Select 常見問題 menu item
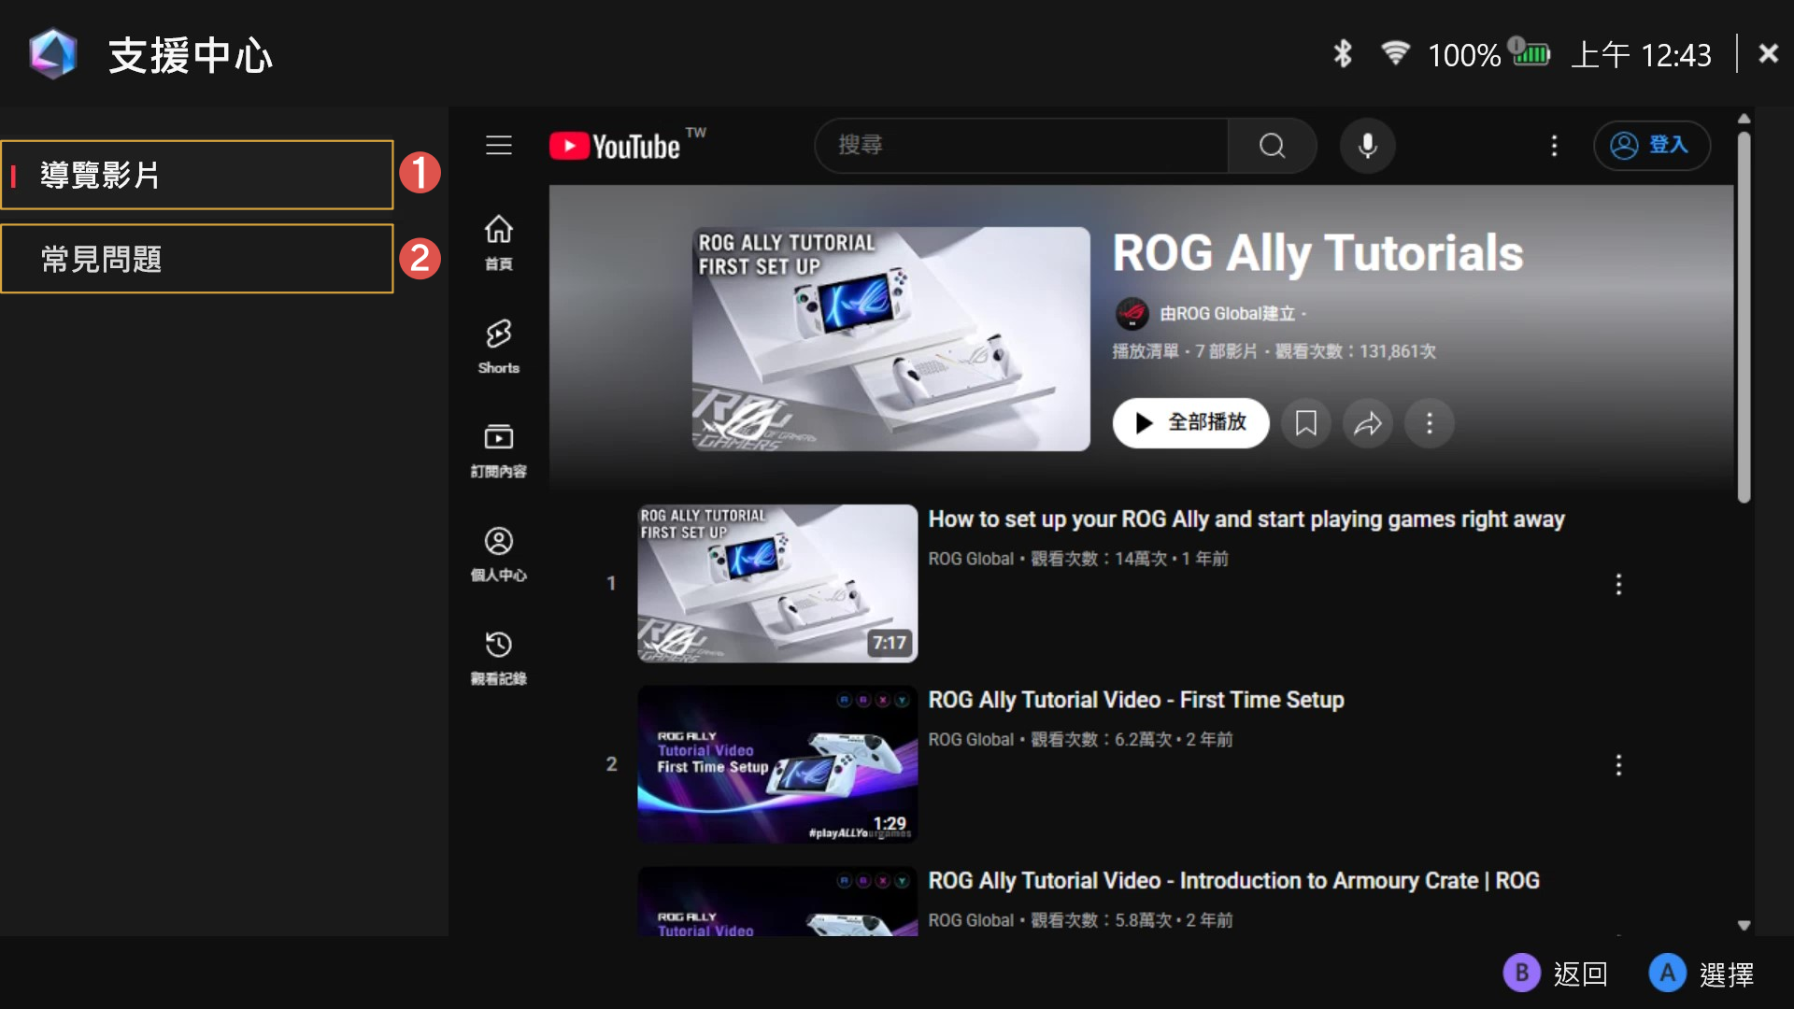This screenshot has height=1009, width=1794. coord(197,259)
